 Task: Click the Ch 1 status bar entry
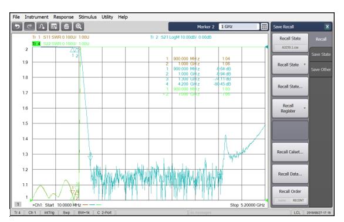(x=32, y=213)
